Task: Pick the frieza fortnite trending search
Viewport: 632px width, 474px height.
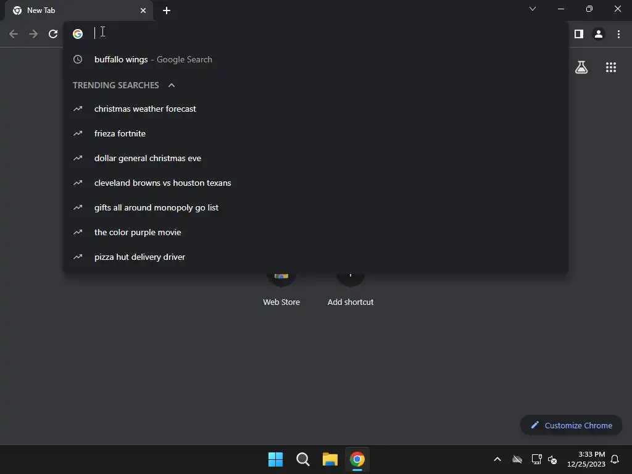Action: pos(316,133)
